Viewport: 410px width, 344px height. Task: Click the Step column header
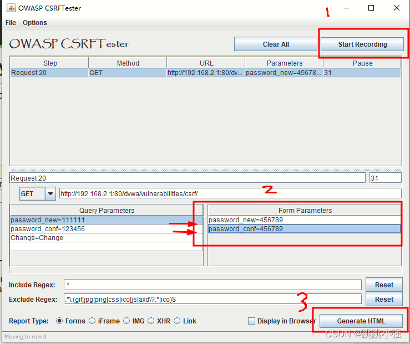click(50, 63)
